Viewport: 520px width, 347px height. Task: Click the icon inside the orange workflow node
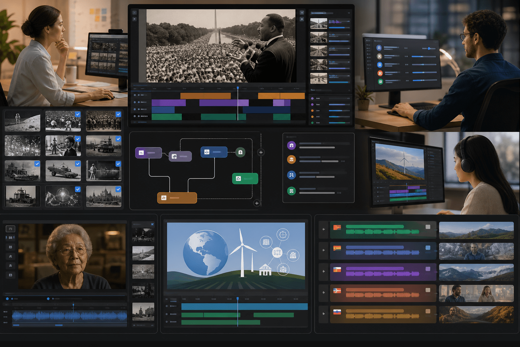click(164, 198)
